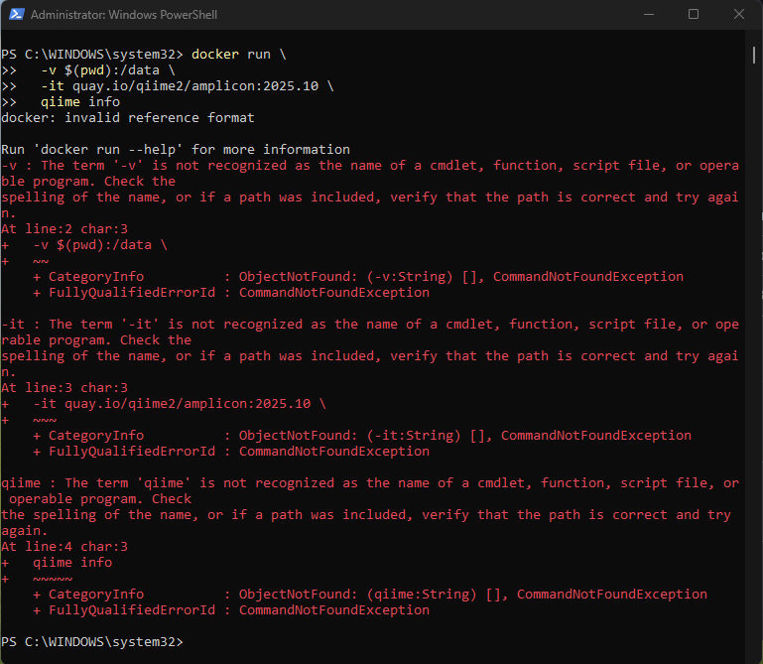Click the "Run 'docker run --help'" hint line
This screenshot has width=763, height=664.
(x=176, y=149)
